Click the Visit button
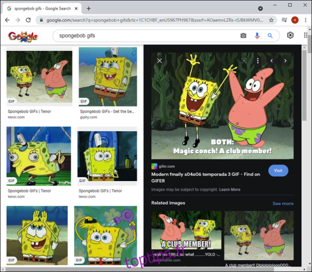 tap(278, 171)
